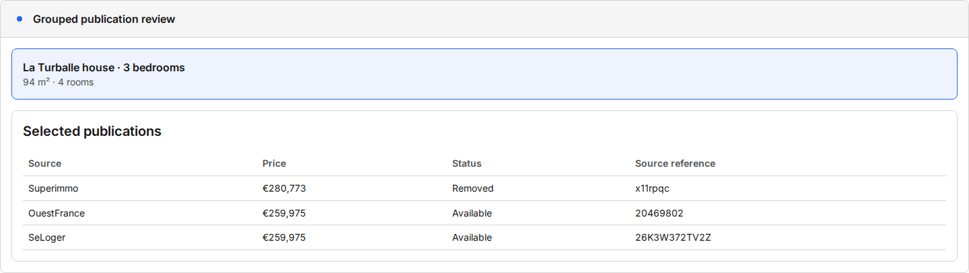
Task: Click the Source column header
Action: (x=44, y=163)
